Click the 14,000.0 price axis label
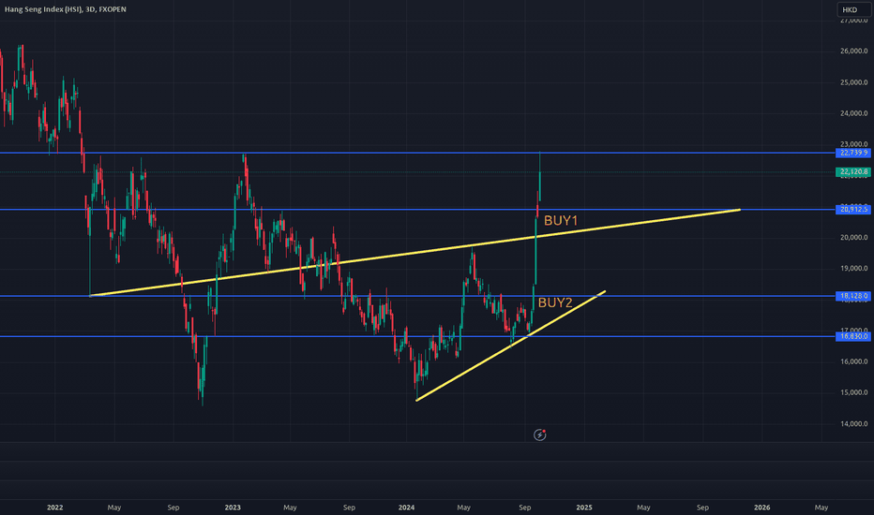874x515 pixels. point(854,423)
